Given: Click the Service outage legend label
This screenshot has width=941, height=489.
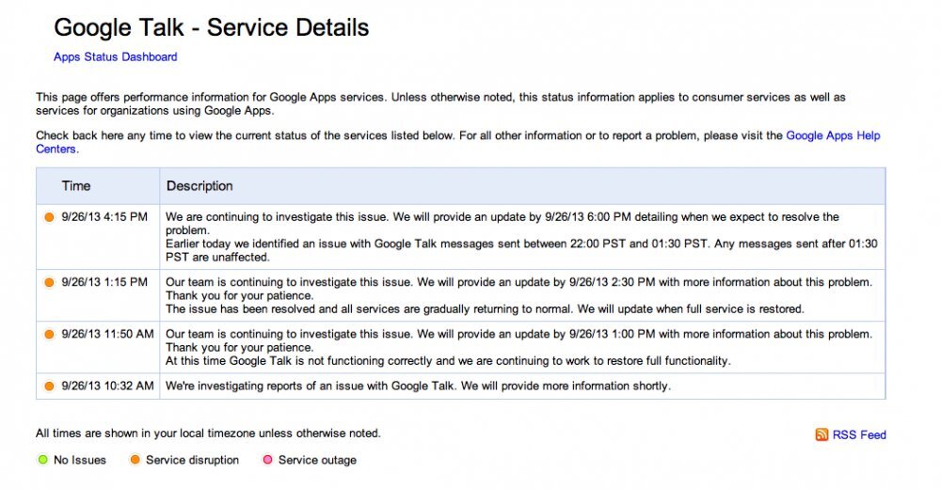Looking at the screenshot, I should pyautogui.click(x=317, y=460).
